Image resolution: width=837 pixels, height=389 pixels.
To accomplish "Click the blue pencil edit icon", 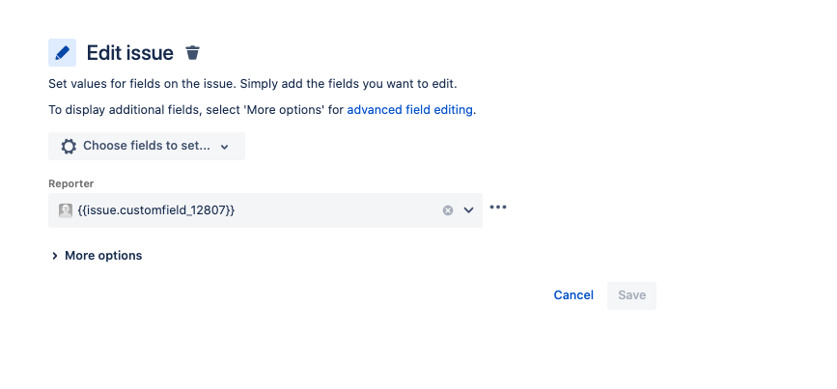I will [x=62, y=53].
